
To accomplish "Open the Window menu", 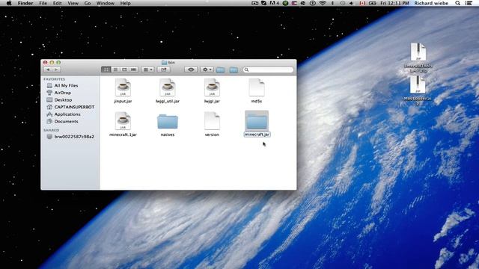I will pyautogui.click(x=105, y=3).
